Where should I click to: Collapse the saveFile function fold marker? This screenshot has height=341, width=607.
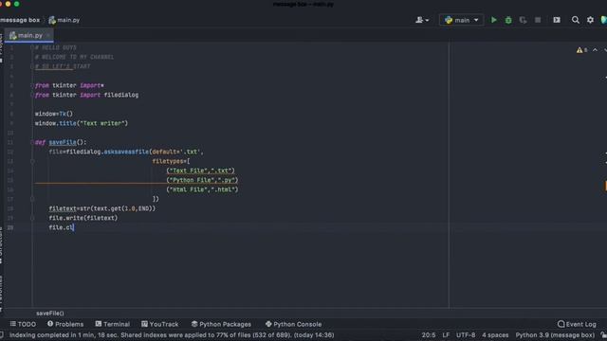pyautogui.click(x=32, y=142)
